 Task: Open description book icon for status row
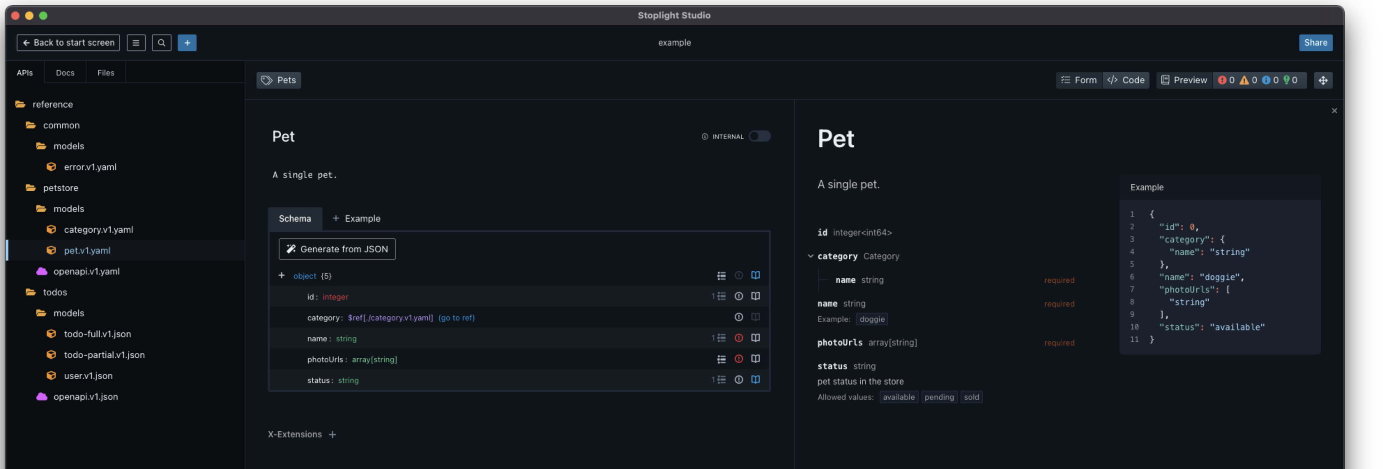pyautogui.click(x=755, y=380)
